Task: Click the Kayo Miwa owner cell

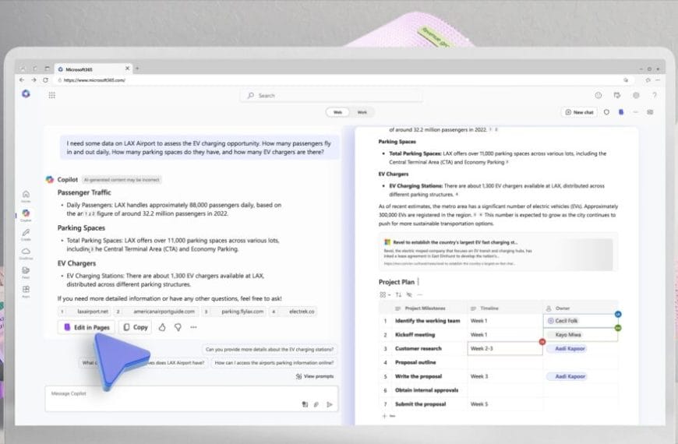Action: click(581, 335)
